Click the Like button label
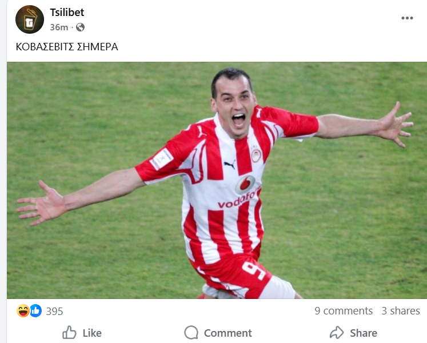427x343 pixels. point(92,333)
